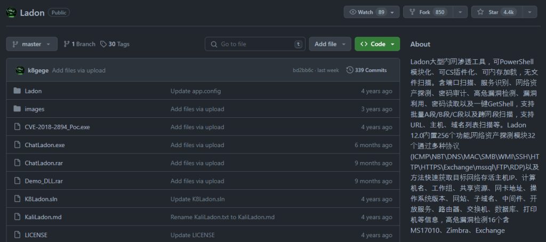
Task: Expand the dropdown arrow next to Star
Action: 530,12
